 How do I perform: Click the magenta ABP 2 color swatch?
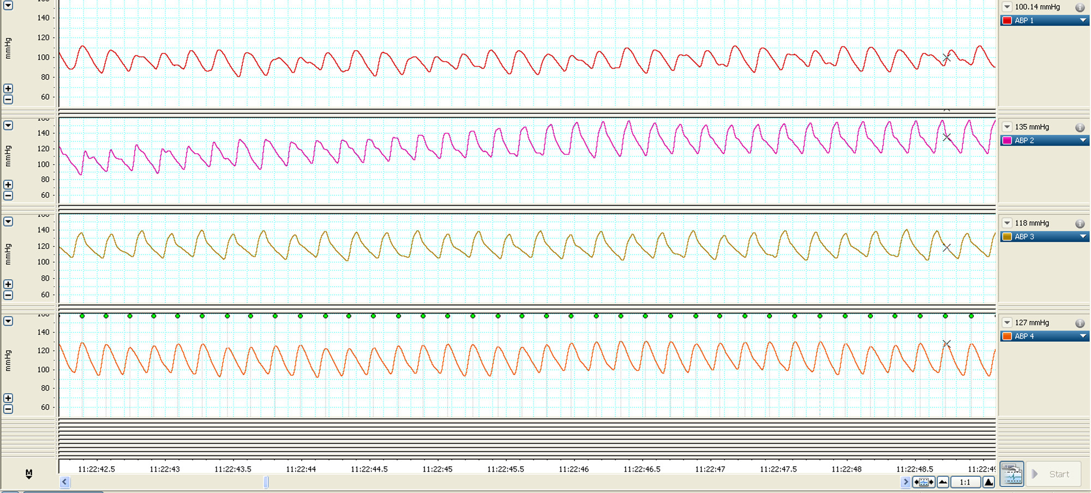tap(1008, 141)
